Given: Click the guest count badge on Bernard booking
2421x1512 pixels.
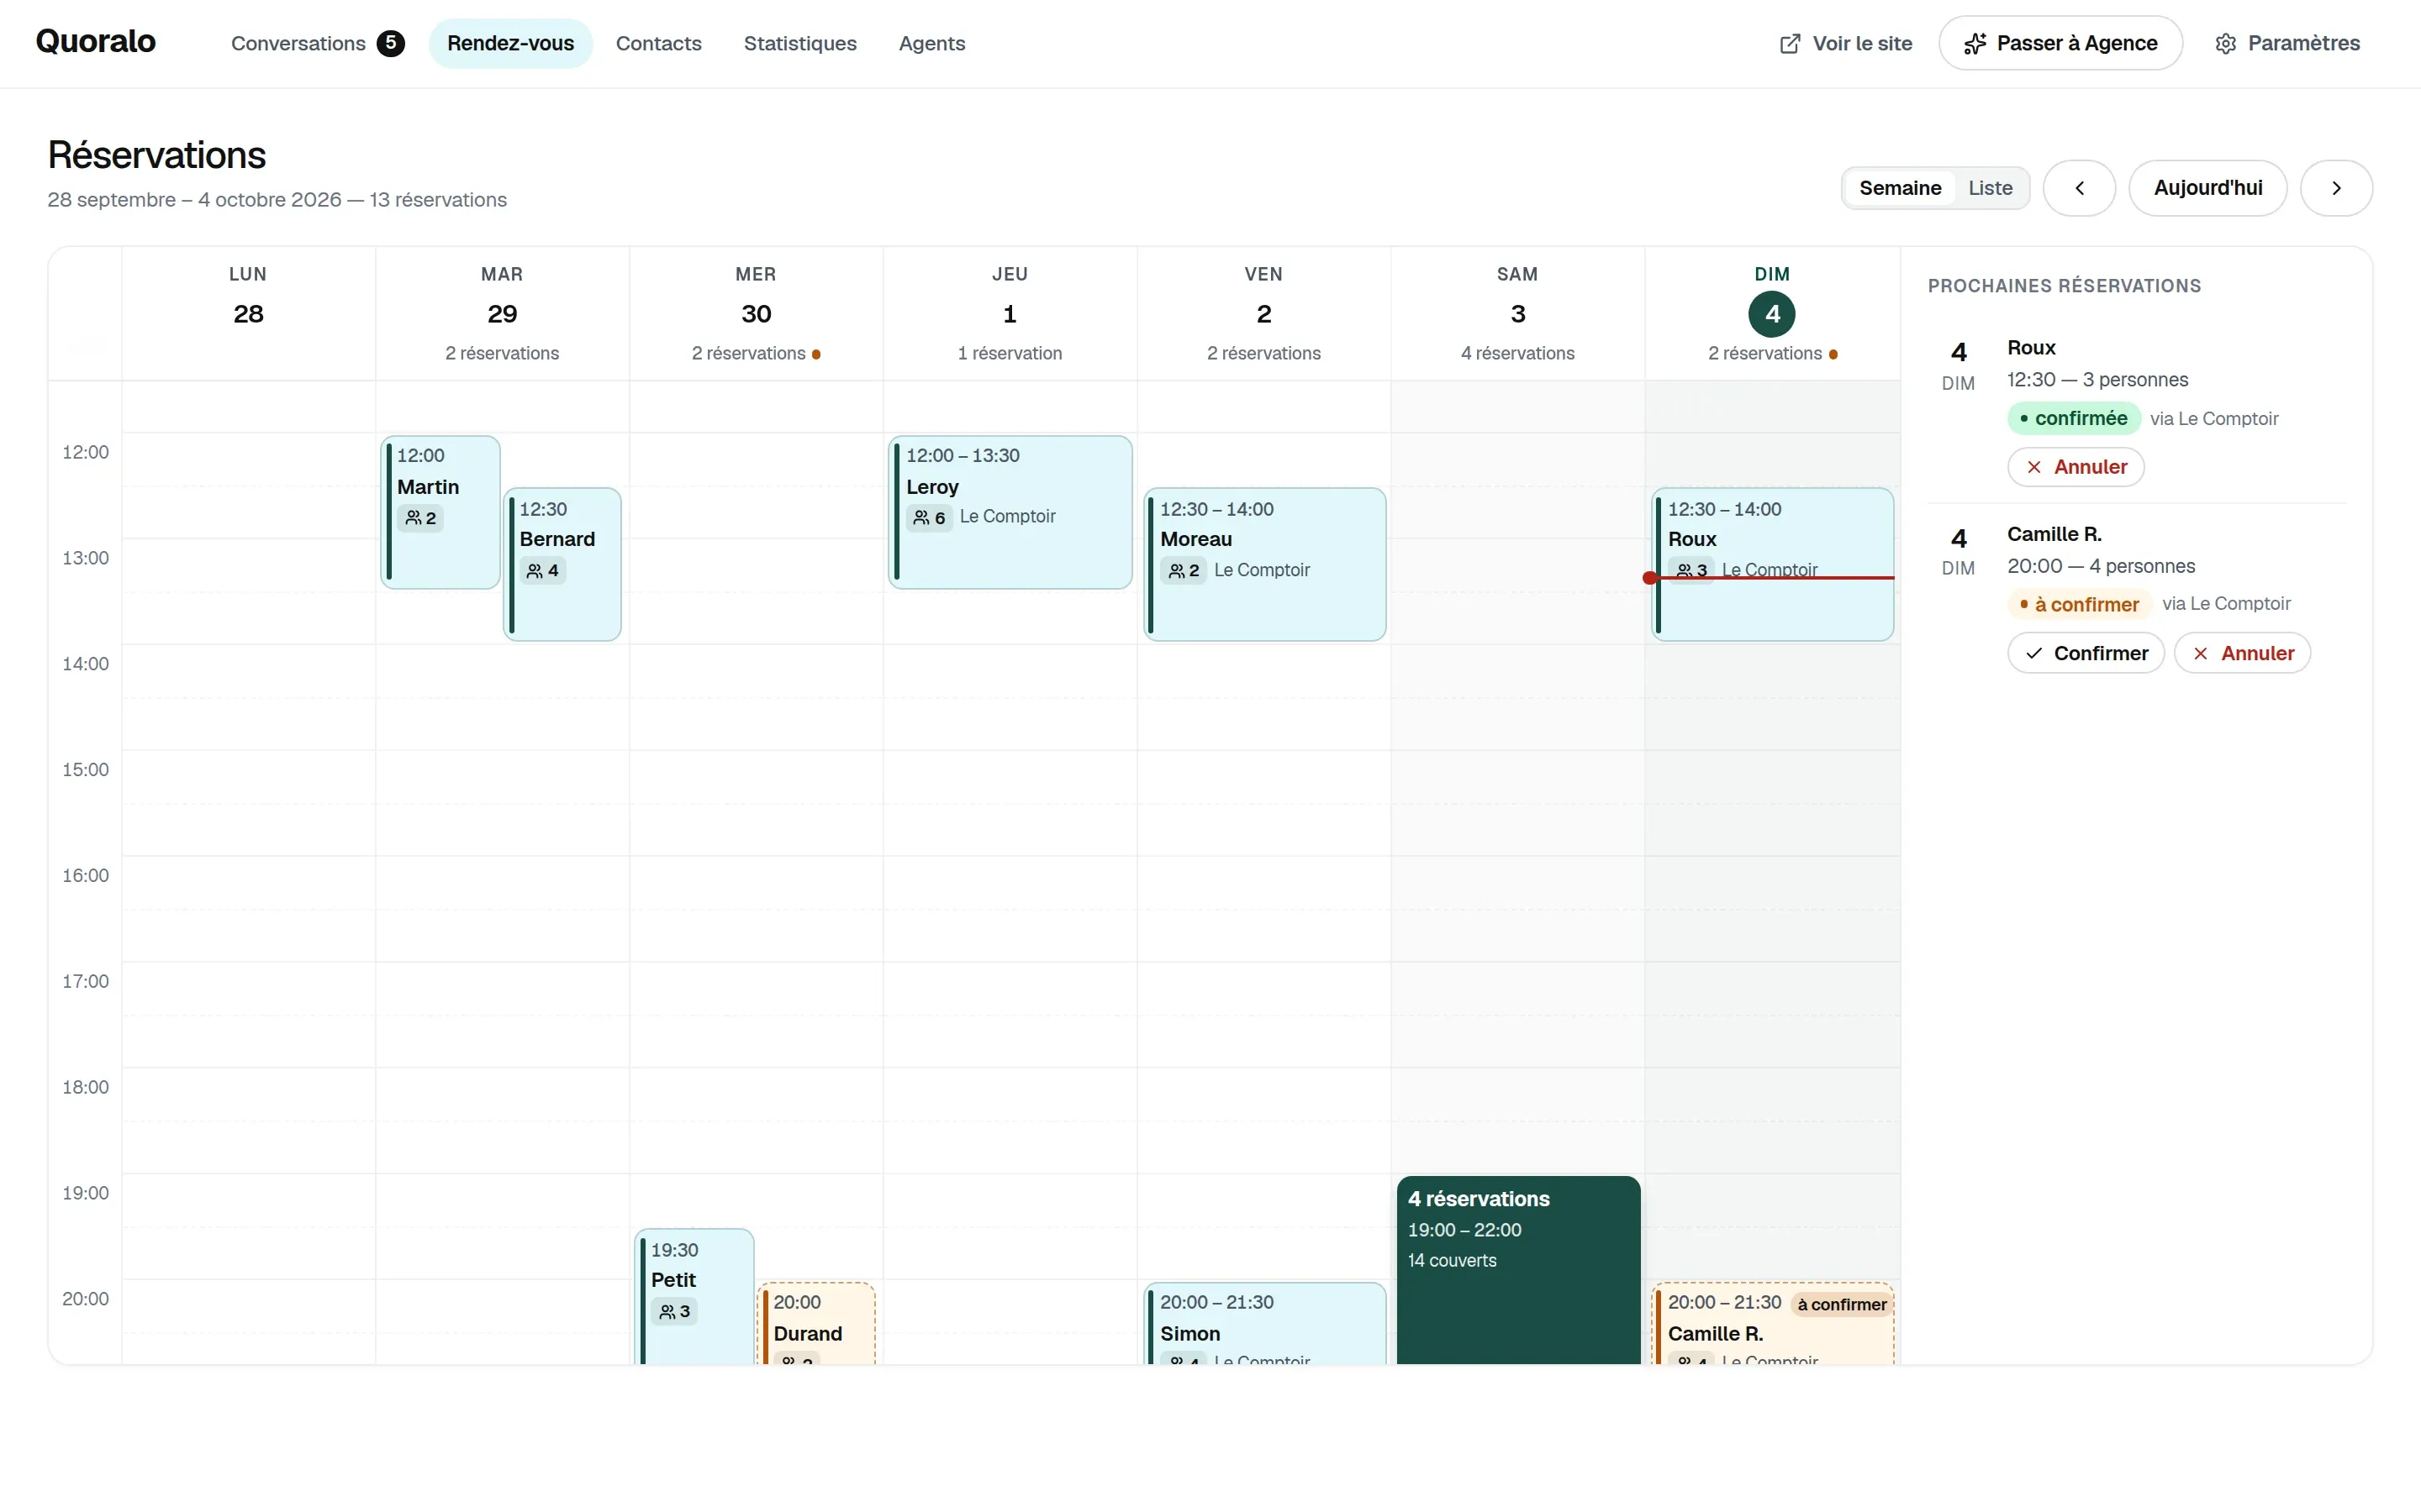Looking at the screenshot, I should [542, 571].
